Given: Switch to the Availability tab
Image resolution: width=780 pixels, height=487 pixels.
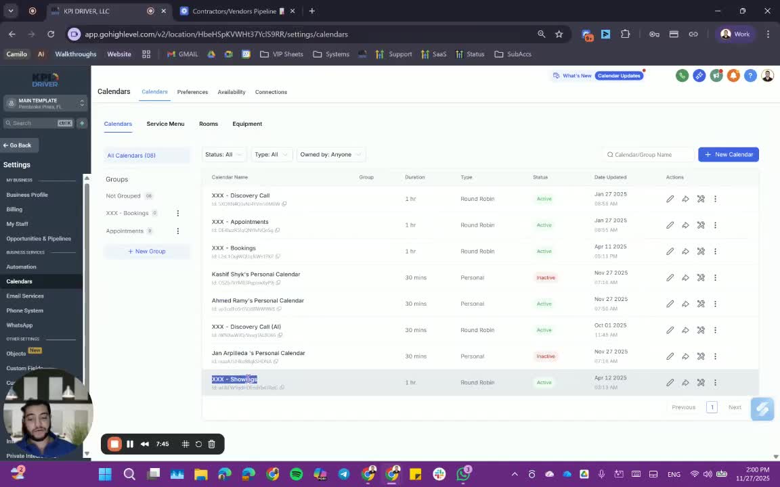Looking at the screenshot, I should click(x=232, y=92).
